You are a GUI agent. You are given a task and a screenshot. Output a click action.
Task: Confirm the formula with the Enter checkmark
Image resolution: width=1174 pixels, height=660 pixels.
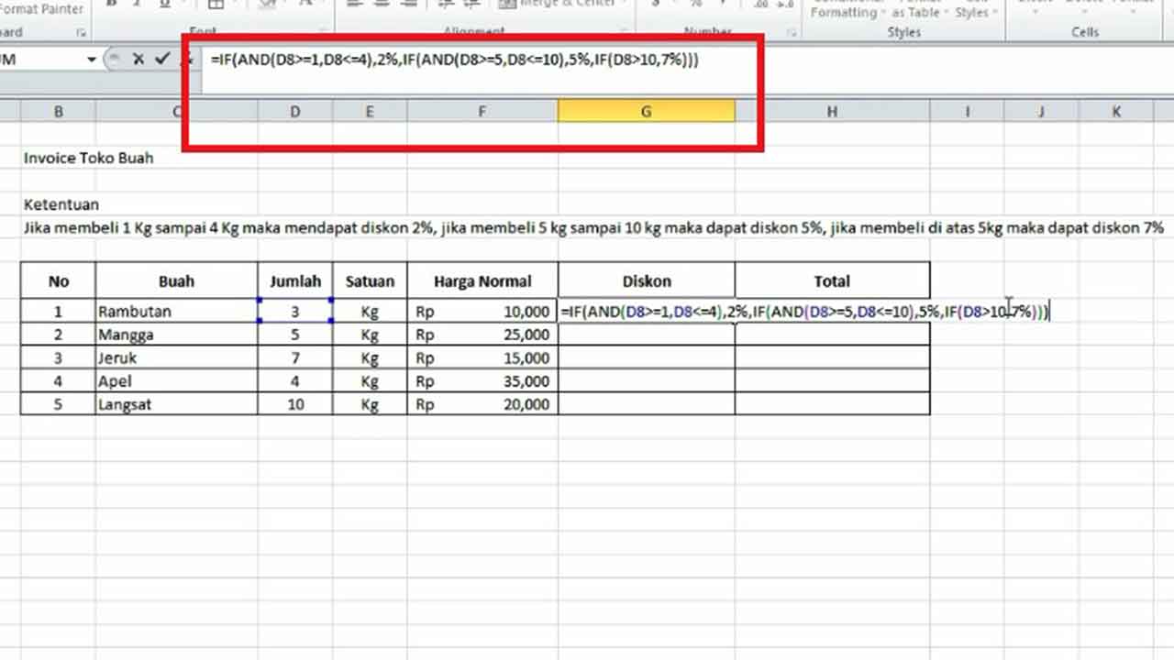162,59
